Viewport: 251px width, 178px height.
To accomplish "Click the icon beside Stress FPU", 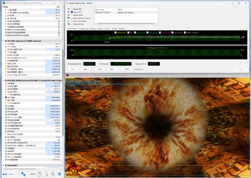I will (69, 12).
